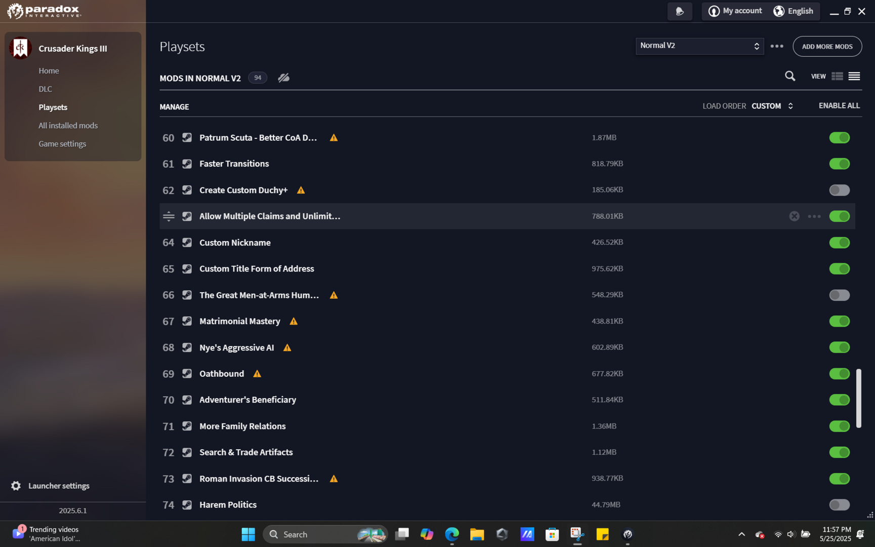The width and height of the screenshot is (875, 547).
Task: Click Steam source icon for Harem Politics
Action: pos(187,505)
